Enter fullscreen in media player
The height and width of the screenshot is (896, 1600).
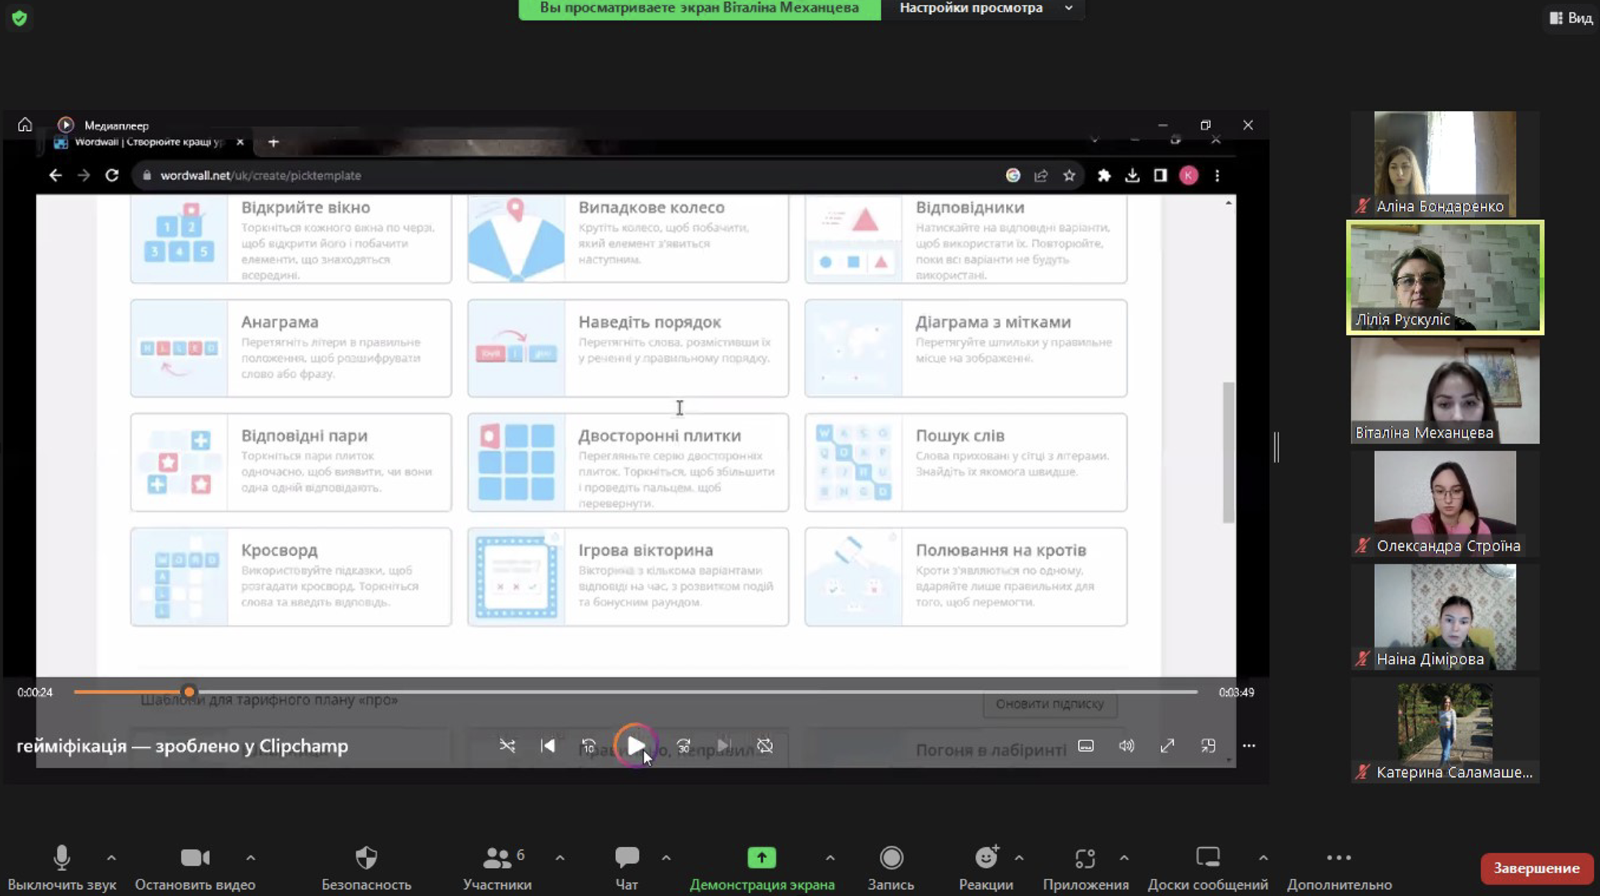coord(1167,745)
